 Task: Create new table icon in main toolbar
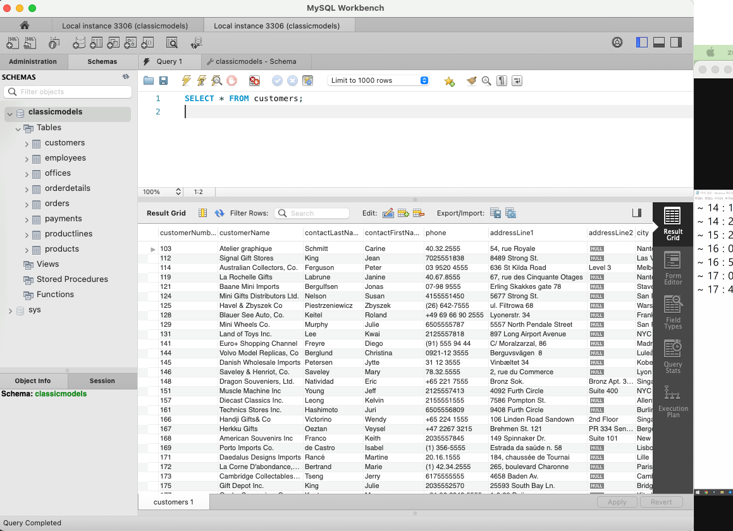pyautogui.click(x=96, y=42)
